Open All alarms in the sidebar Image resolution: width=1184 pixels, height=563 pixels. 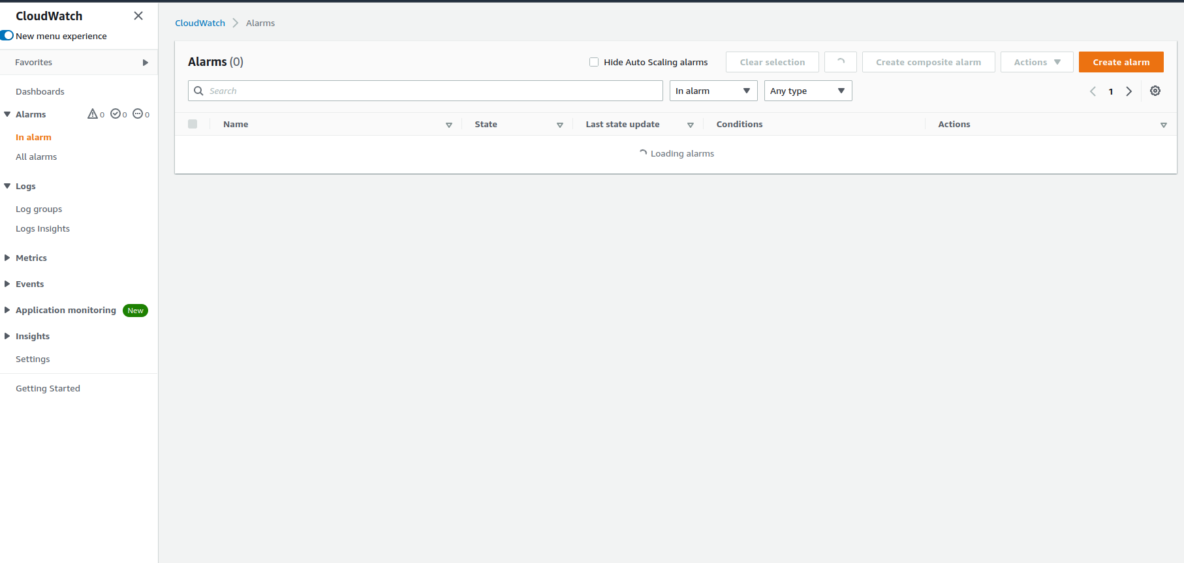(37, 157)
